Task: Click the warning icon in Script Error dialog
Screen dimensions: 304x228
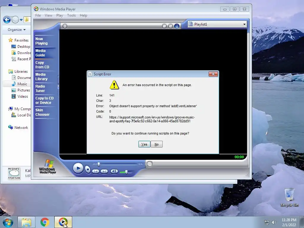Action: point(114,85)
